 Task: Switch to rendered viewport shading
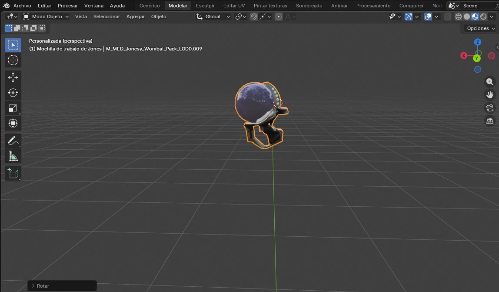483,17
